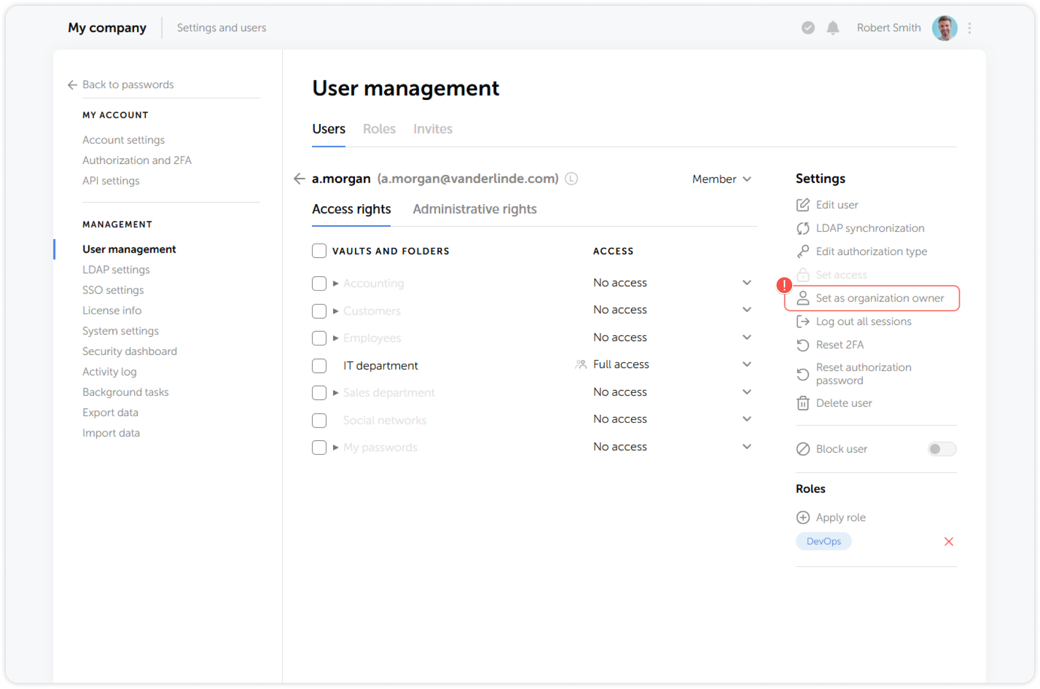Click the Delete user trash icon
1040x689 pixels.
tap(803, 403)
